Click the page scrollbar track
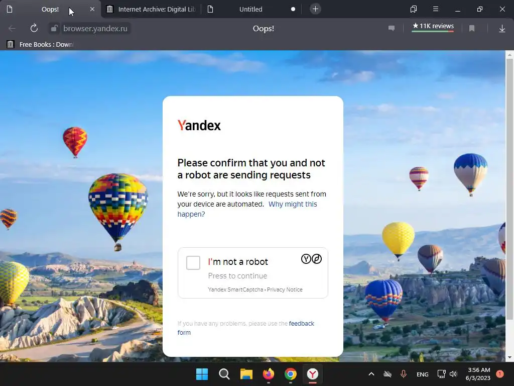Viewport: 514px width, 386px height. tap(509, 206)
